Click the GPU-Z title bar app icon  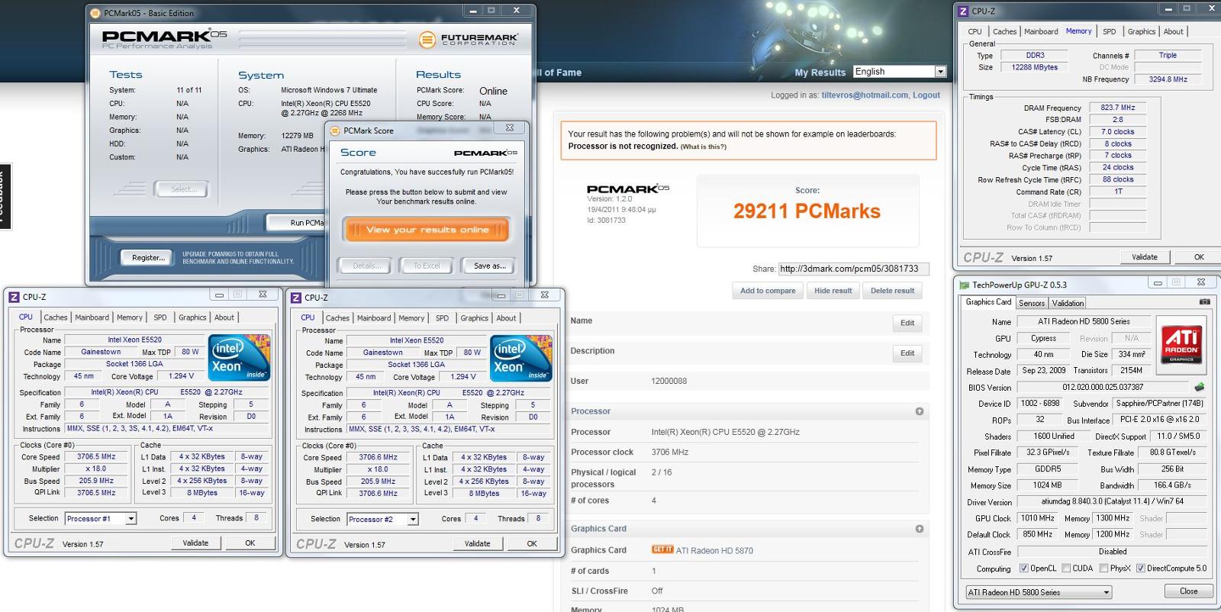tap(965, 285)
